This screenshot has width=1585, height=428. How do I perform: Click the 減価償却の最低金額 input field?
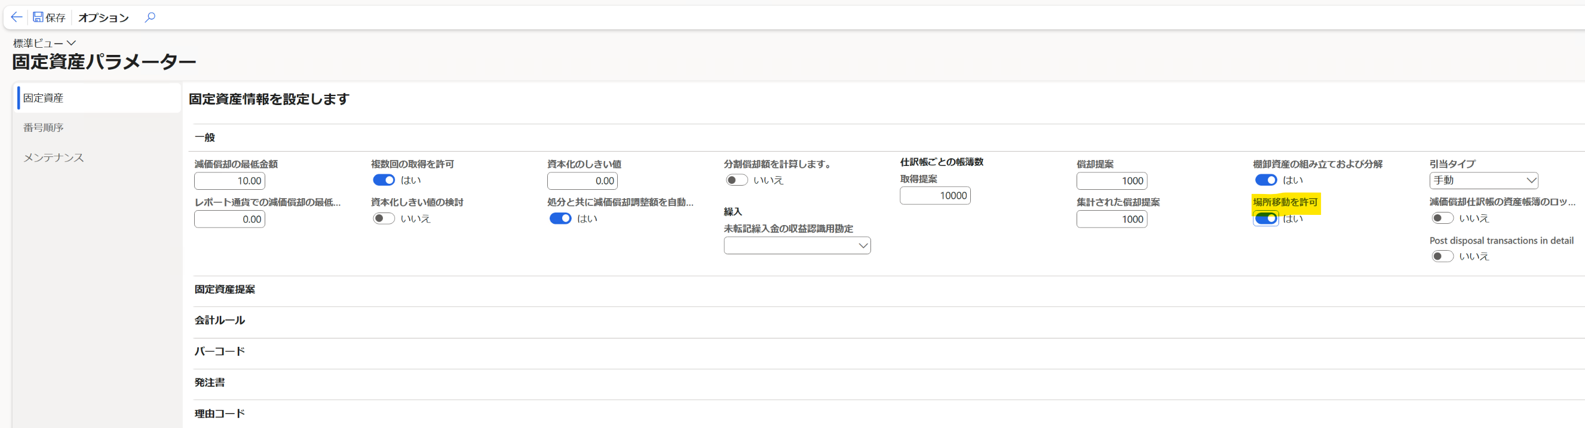click(229, 181)
